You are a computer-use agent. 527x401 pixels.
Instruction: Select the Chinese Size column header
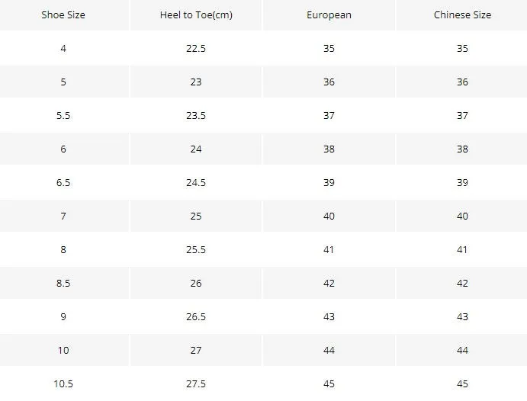[462, 15]
